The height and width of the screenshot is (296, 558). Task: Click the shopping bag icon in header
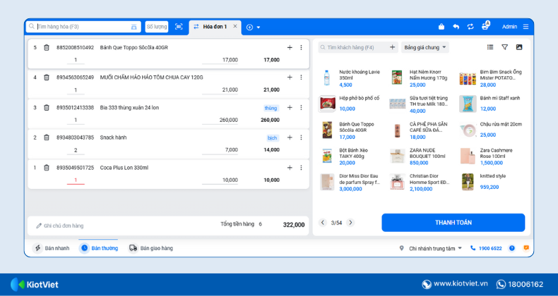coord(441,27)
